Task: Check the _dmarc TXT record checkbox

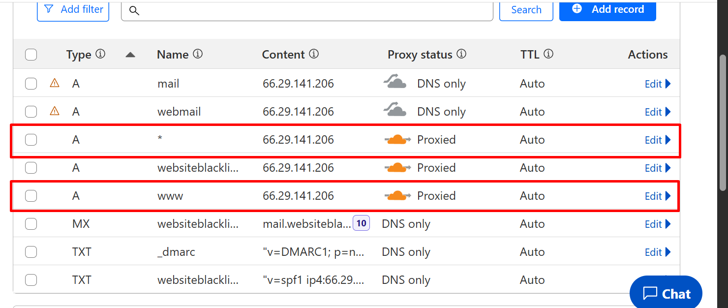Action: (31, 252)
